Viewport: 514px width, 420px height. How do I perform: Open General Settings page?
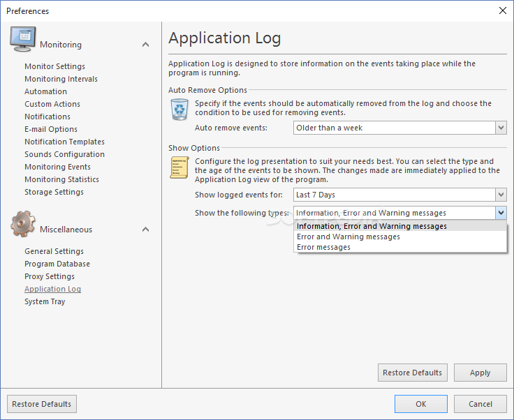tap(54, 251)
